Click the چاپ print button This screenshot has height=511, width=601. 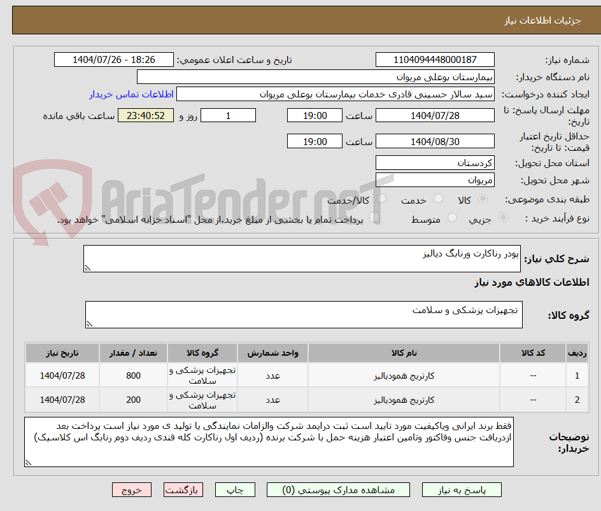(235, 489)
